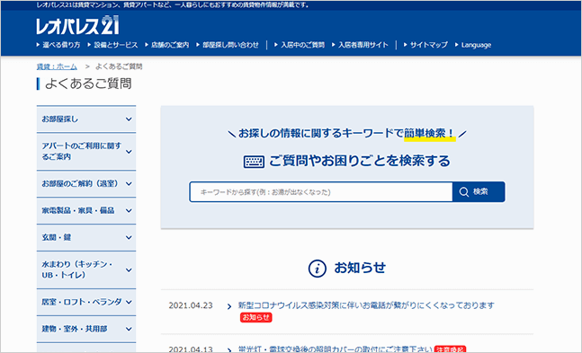Click the info icon beside お知らせ

[x=318, y=269]
